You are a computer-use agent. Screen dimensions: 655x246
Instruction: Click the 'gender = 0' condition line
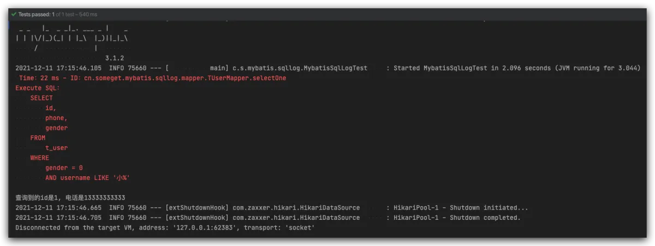coord(64,167)
